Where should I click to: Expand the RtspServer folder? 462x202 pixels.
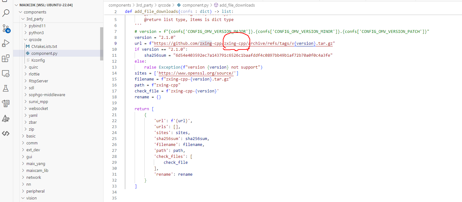tap(26, 81)
